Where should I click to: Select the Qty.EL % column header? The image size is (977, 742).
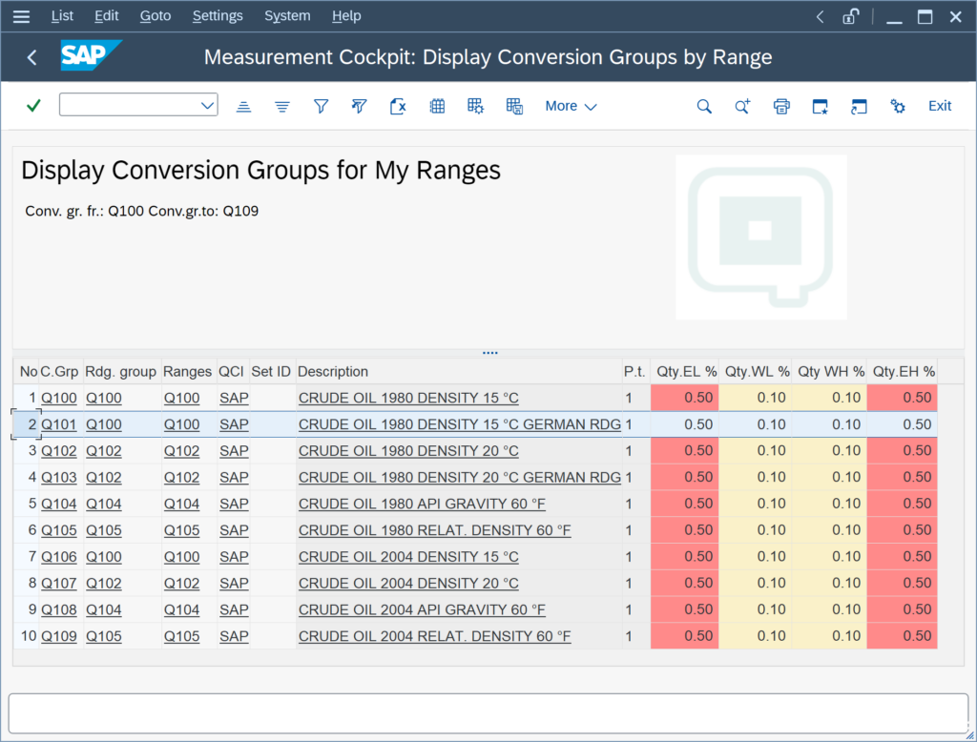click(687, 372)
